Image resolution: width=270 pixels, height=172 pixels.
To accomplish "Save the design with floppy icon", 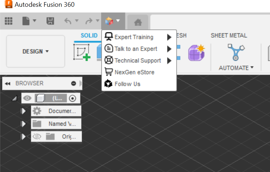I will (50, 21).
